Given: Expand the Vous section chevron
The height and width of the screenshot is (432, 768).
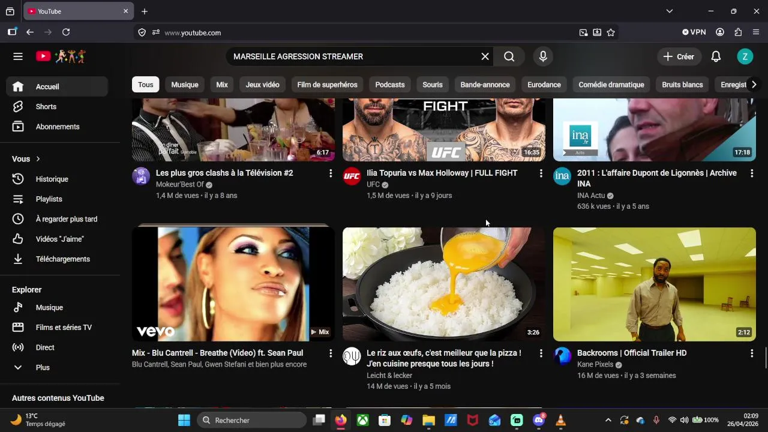Looking at the screenshot, I should [38, 159].
